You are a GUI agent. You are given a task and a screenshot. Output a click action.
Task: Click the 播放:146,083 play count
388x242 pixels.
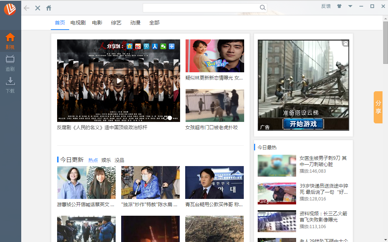pyautogui.click(x=313, y=171)
